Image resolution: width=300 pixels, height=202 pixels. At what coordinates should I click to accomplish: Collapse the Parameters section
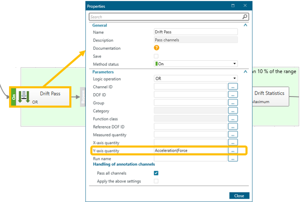click(245, 72)
